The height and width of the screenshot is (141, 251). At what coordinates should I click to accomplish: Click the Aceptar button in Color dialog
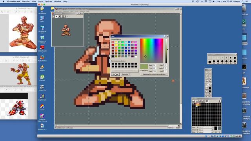point(115,74)
